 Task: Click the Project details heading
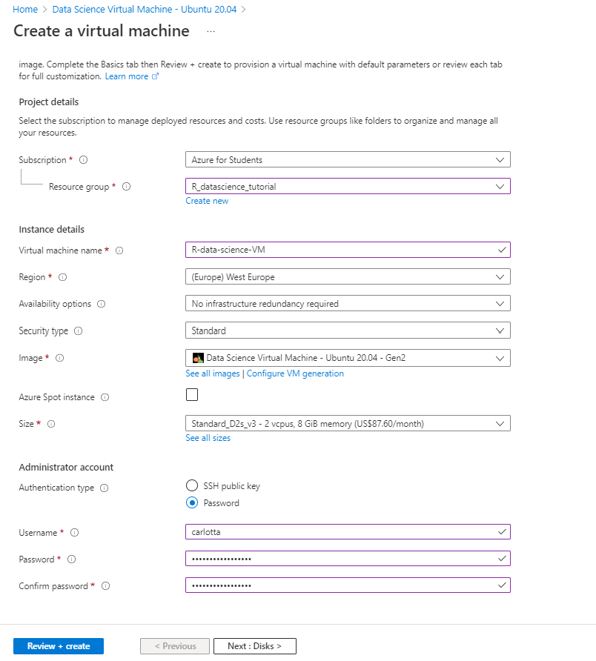pos(49,102)
